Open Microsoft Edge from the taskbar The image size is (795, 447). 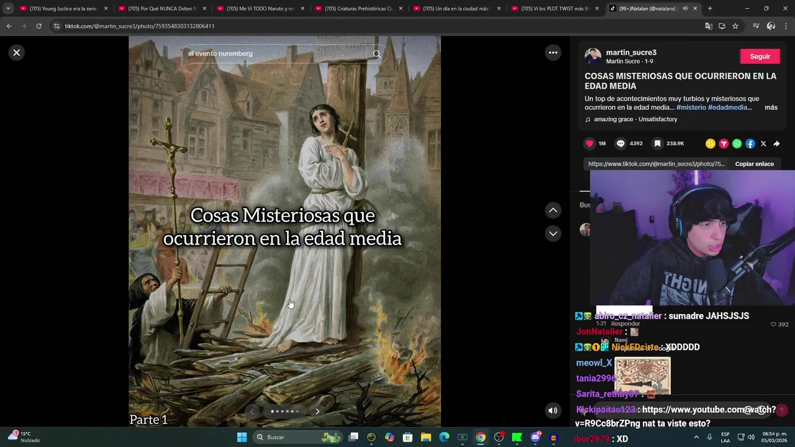tap(444, 437)
